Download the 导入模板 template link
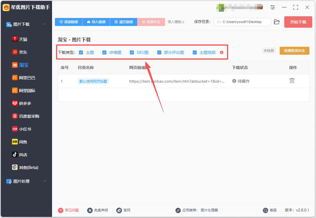316x218 pixels. coord(176,22)
